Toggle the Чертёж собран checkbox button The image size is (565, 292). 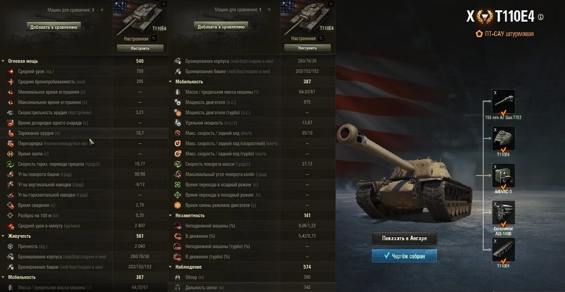[x=404, y=256]
